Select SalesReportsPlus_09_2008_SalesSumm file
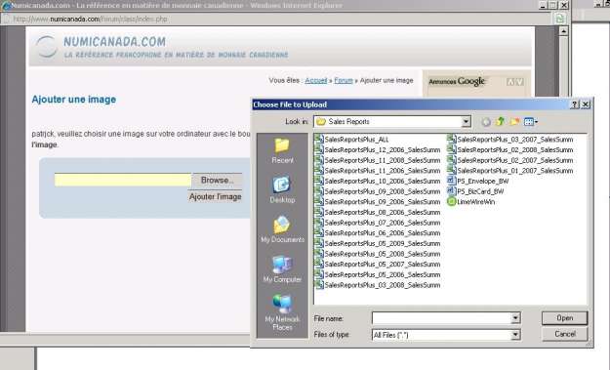The image size is (610, 370). pyautogui.click(x=378, y=191)
